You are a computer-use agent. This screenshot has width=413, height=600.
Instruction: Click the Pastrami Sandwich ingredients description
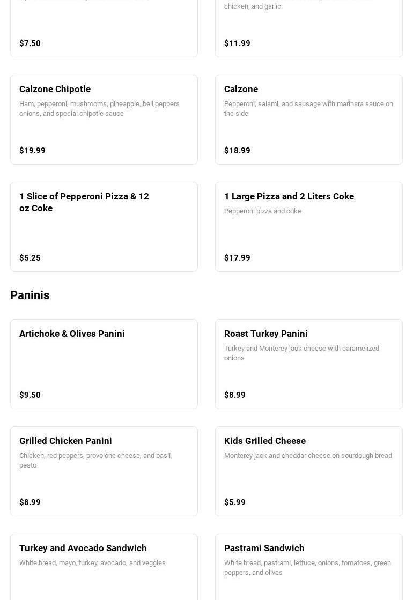(x=307, y=567)
